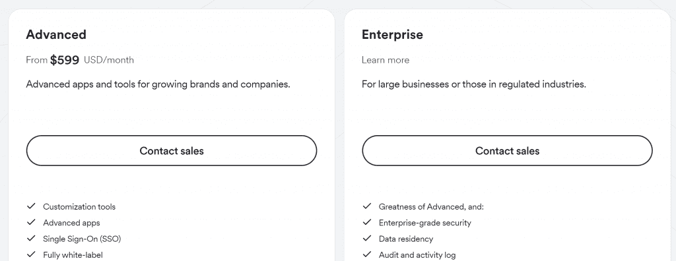Viewport: 676px width, 261px height.
Task: Click the Audit and activity log label
Action: pos(417,255)
